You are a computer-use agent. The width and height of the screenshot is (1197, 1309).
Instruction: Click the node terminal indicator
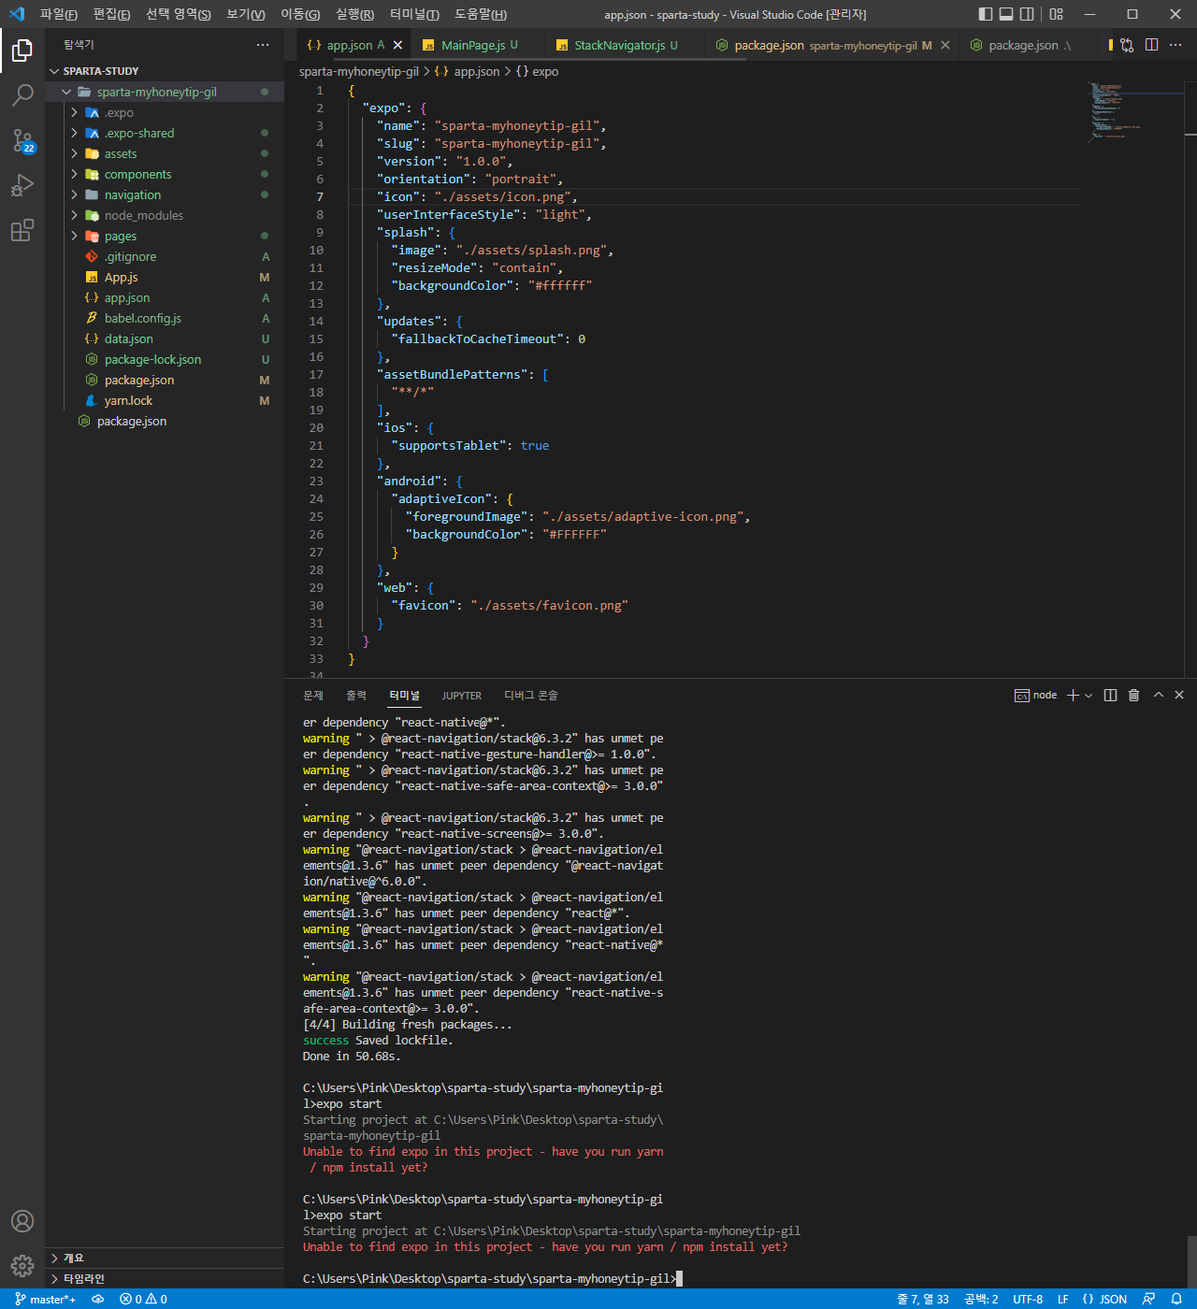tap(1035, 695)
